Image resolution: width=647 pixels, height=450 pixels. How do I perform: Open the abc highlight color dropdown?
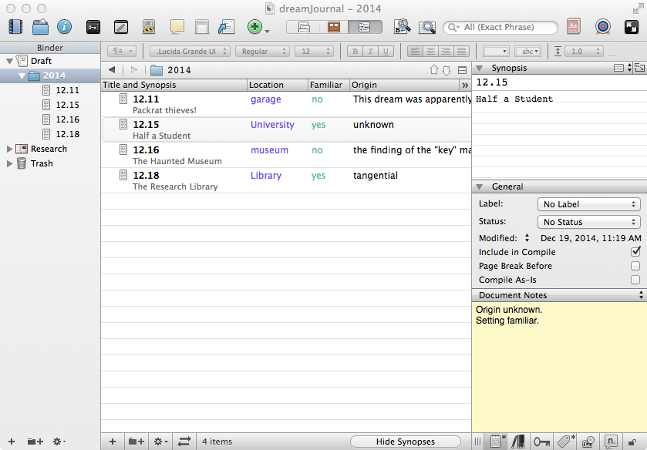(527, 51)
